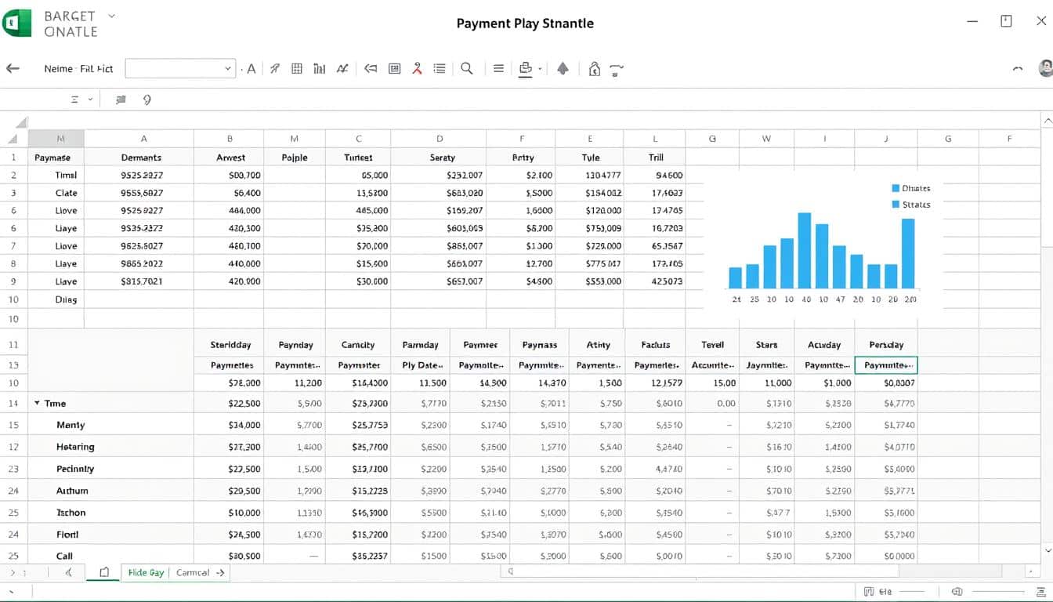Click the line sparkline toolbar icon
The image size is (1053, 602).
coord(342,69)
